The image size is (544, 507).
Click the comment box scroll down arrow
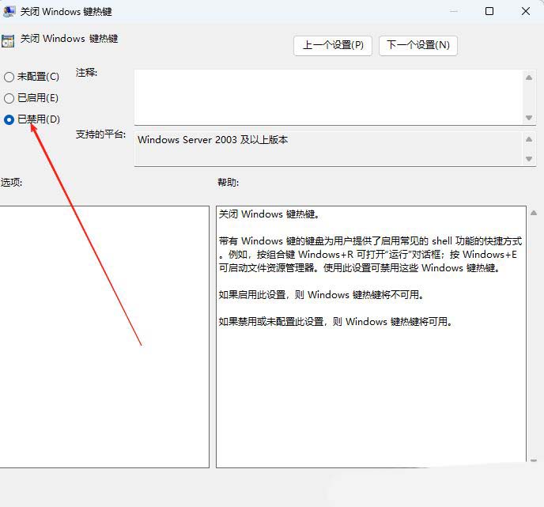click(529, 118)
